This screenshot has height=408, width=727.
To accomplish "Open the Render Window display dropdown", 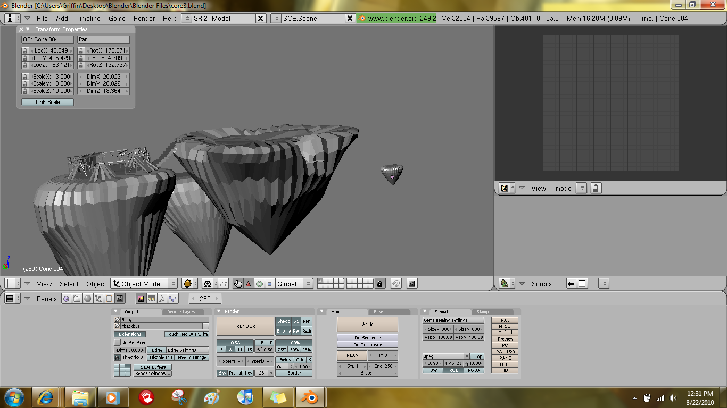I will [152, 373].
